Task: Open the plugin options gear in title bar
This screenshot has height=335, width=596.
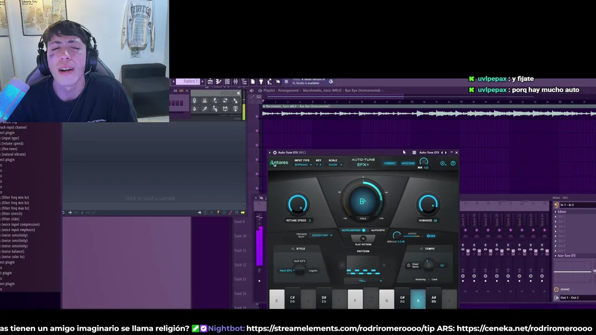Action: coord(275,153)
